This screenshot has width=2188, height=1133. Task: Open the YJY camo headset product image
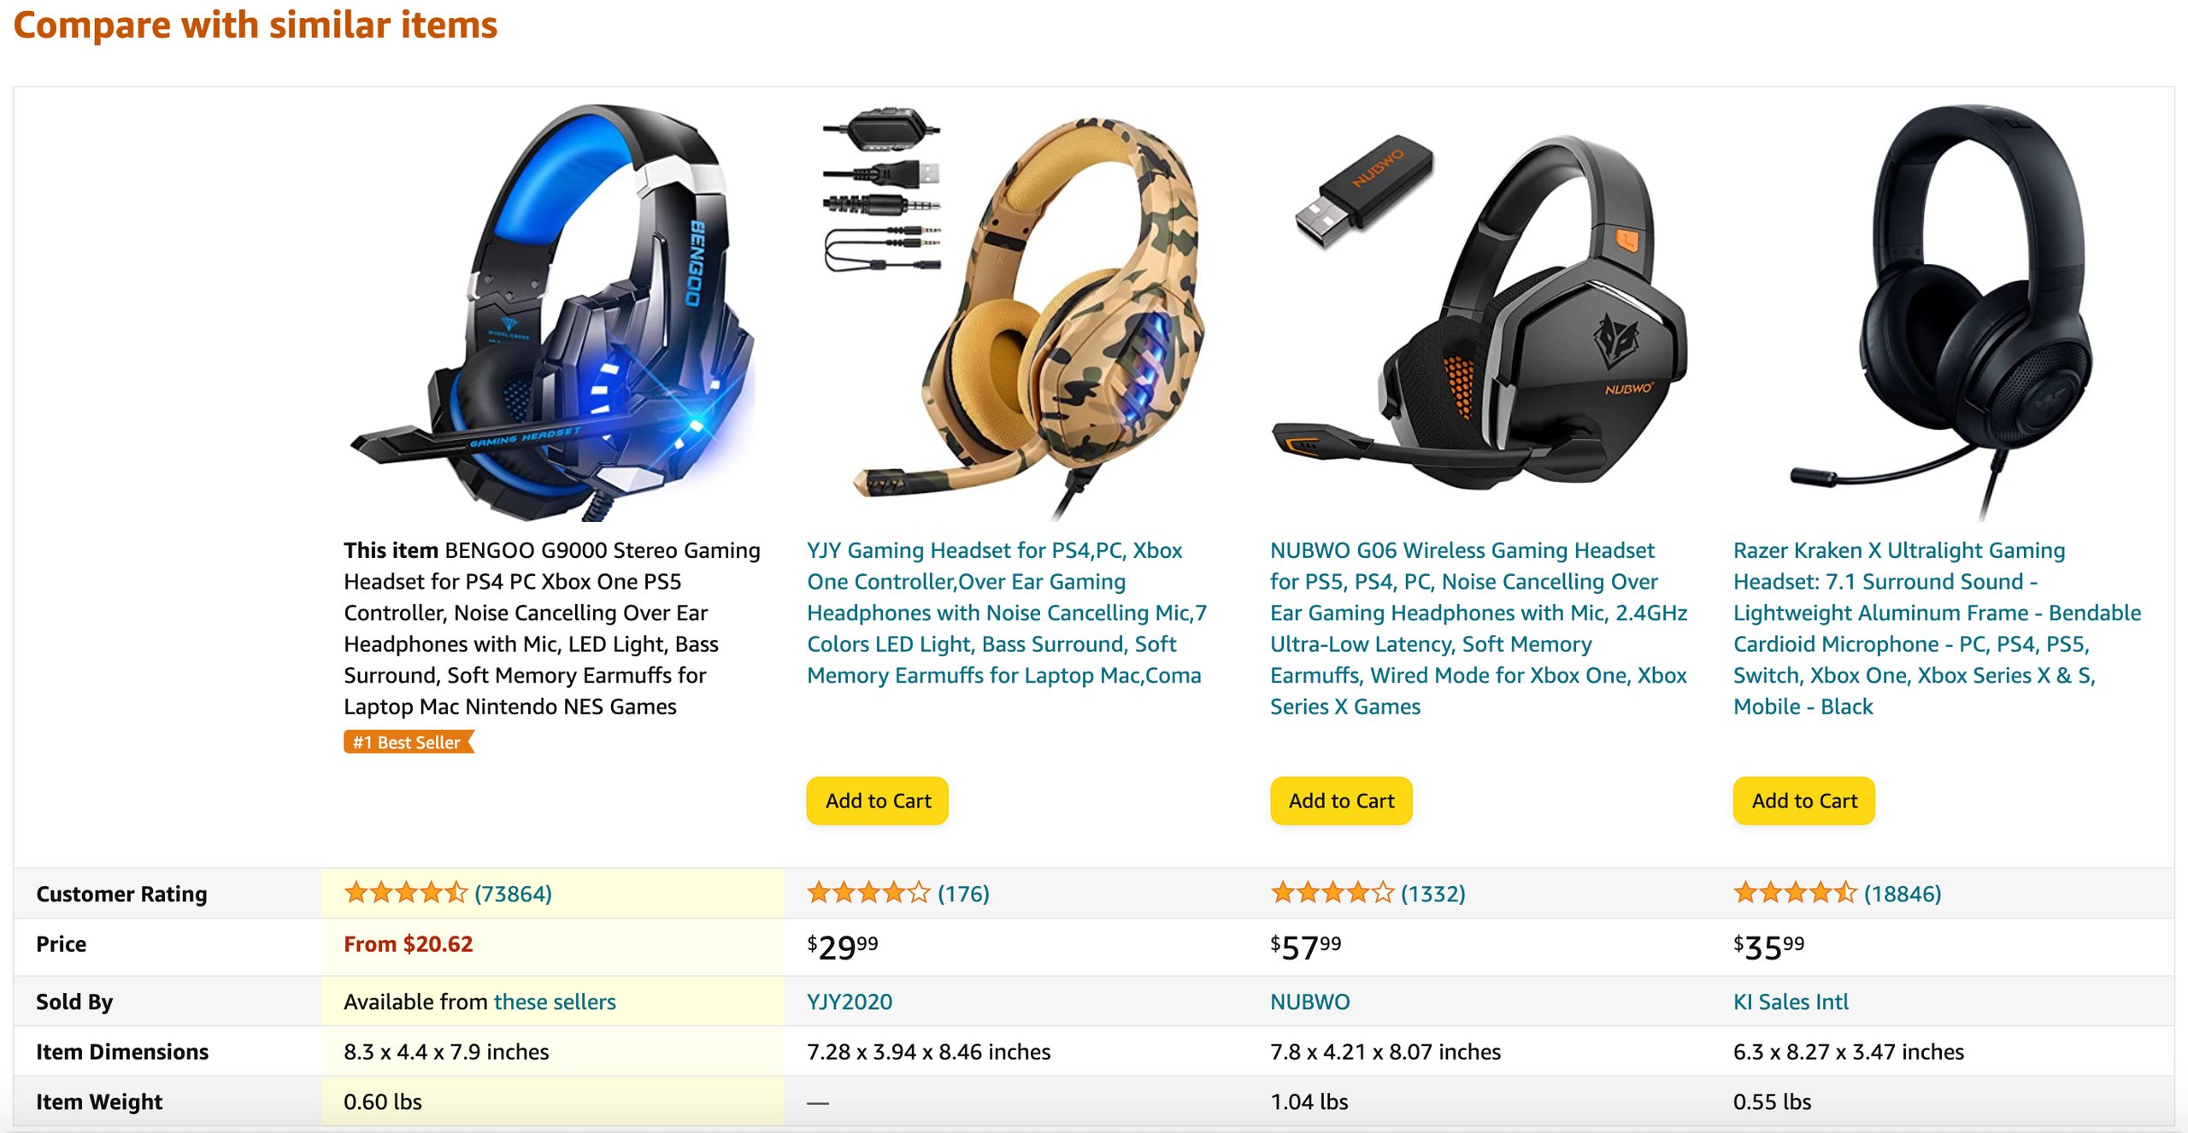(1014, 312)
